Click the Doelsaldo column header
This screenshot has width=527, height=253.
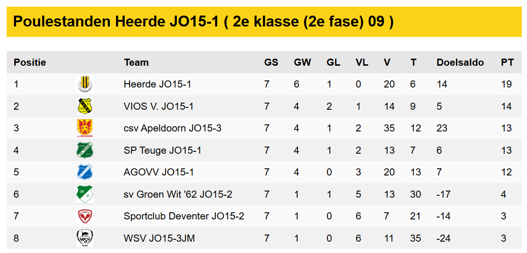click(460, 62)
